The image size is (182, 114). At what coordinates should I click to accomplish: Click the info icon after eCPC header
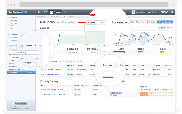[171, 66]
